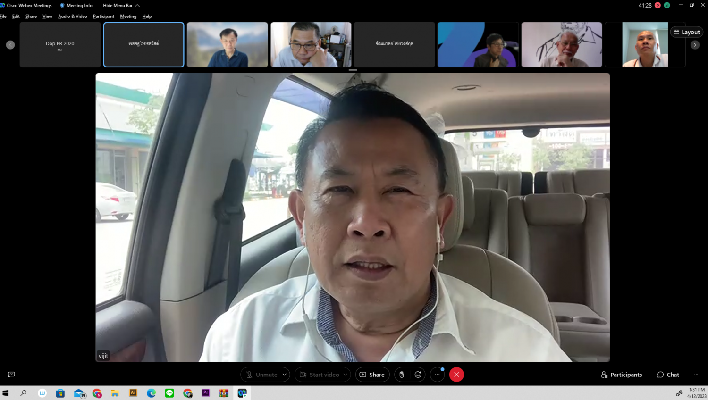The image size is (708, 400).
Task: Unmute the microphone
Action: 261,375
